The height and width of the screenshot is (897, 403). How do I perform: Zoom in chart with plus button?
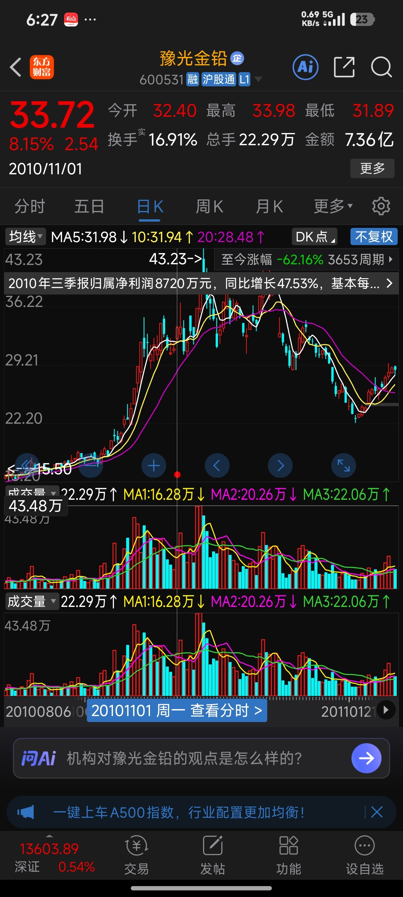click(154, 466)
